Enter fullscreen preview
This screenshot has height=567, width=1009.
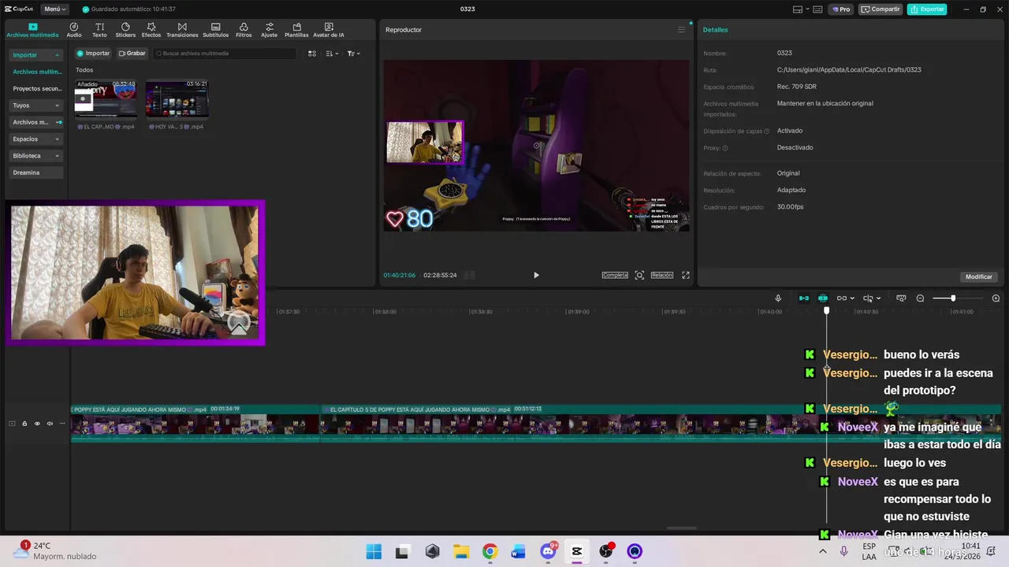coord(685,275)
